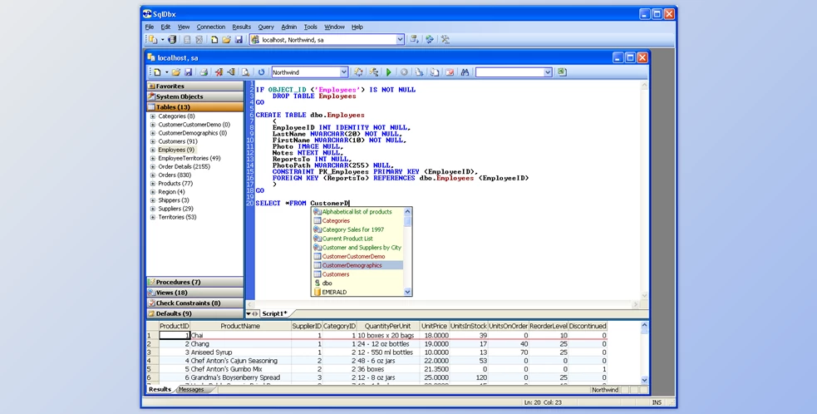817x414 pixels.
Task: Click the open folder icon in the main toolbar
Action: pyautogui.click(x=226, y=40)
